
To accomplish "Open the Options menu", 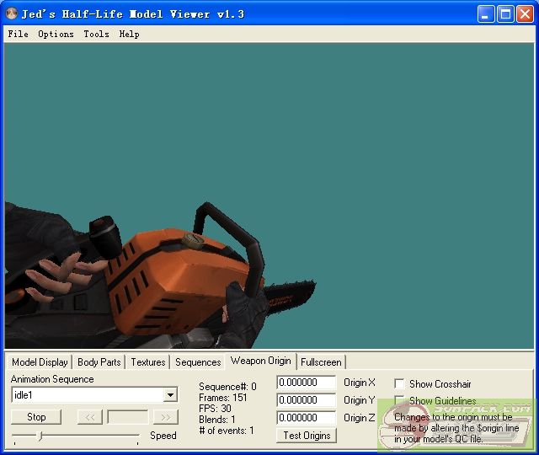I will click(x=56, y=35).
